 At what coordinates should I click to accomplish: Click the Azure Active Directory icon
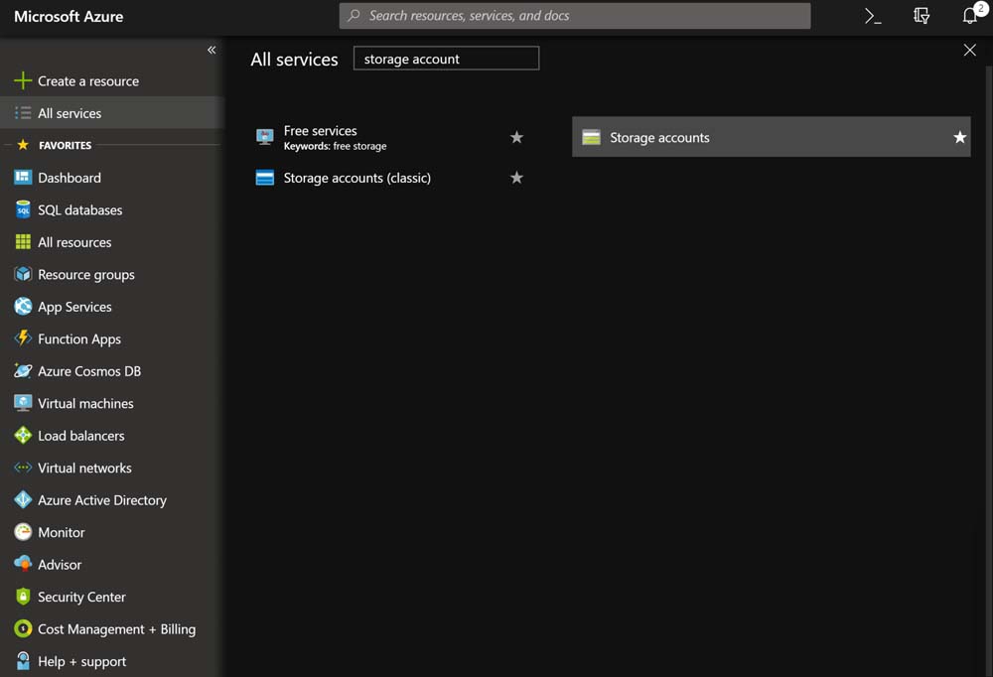tap(23, 500)
